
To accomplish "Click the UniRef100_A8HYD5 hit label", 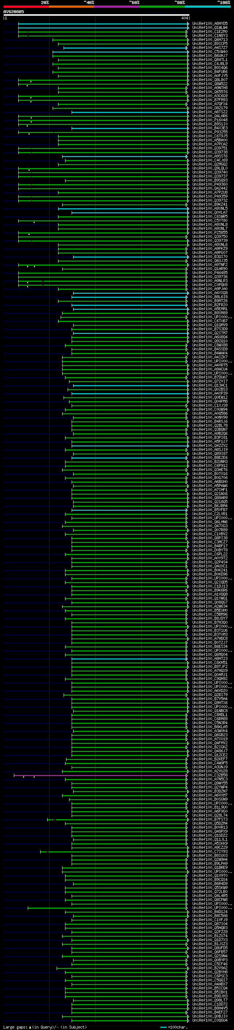I will click(210, 24).
